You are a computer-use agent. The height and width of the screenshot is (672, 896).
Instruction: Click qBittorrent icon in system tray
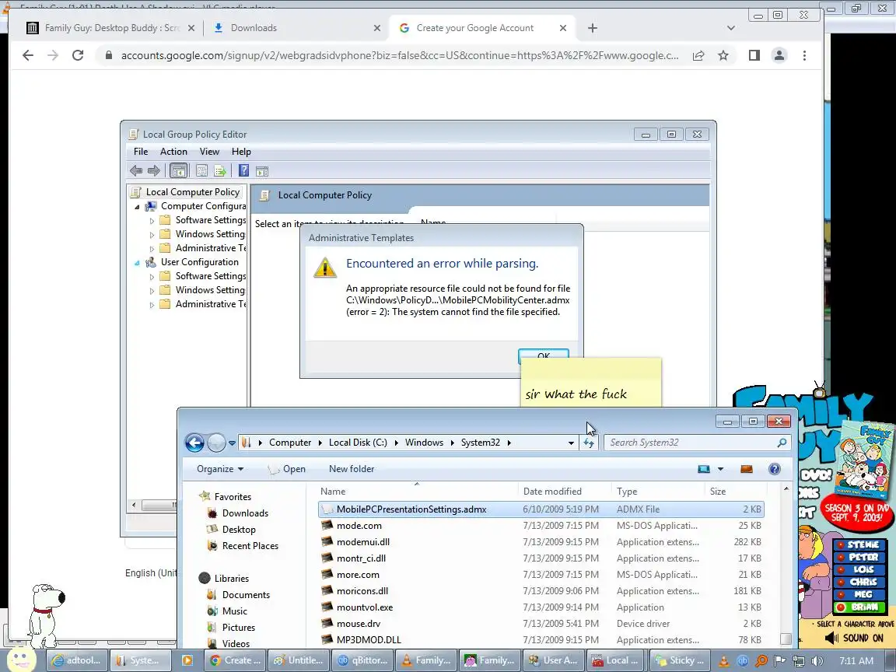(x=742, y=661)
